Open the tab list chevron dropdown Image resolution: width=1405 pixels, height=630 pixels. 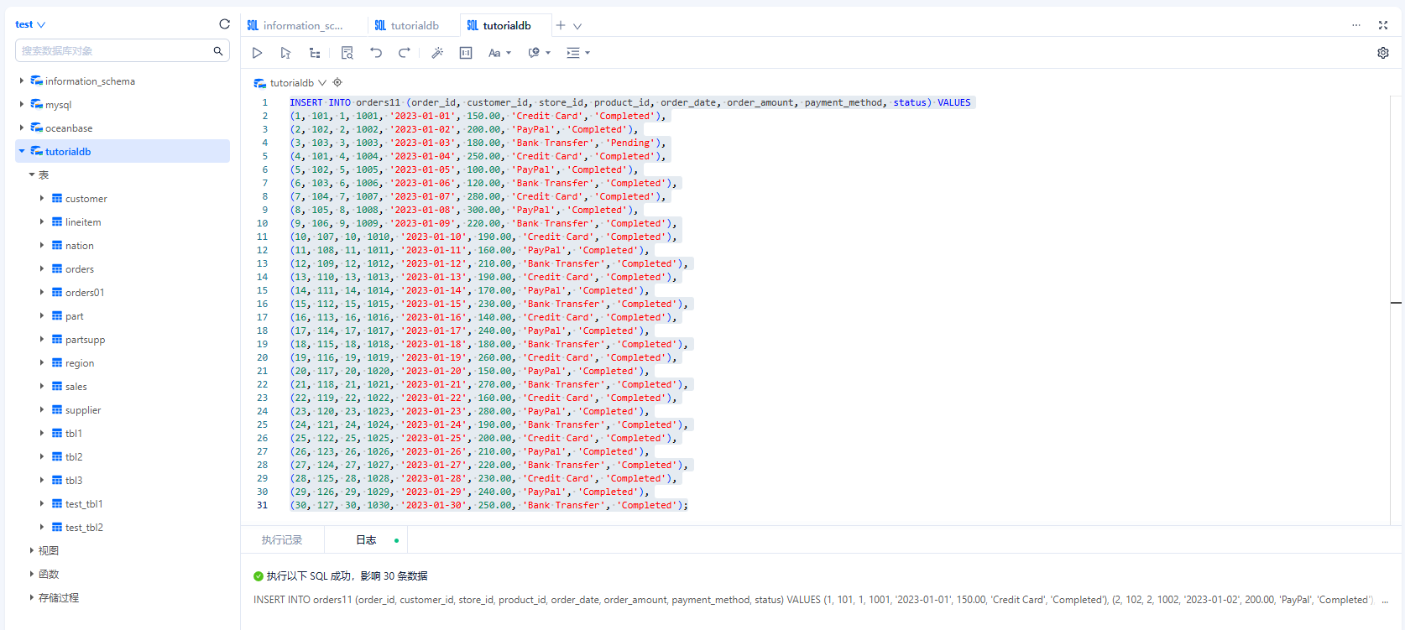pos(577,26)
